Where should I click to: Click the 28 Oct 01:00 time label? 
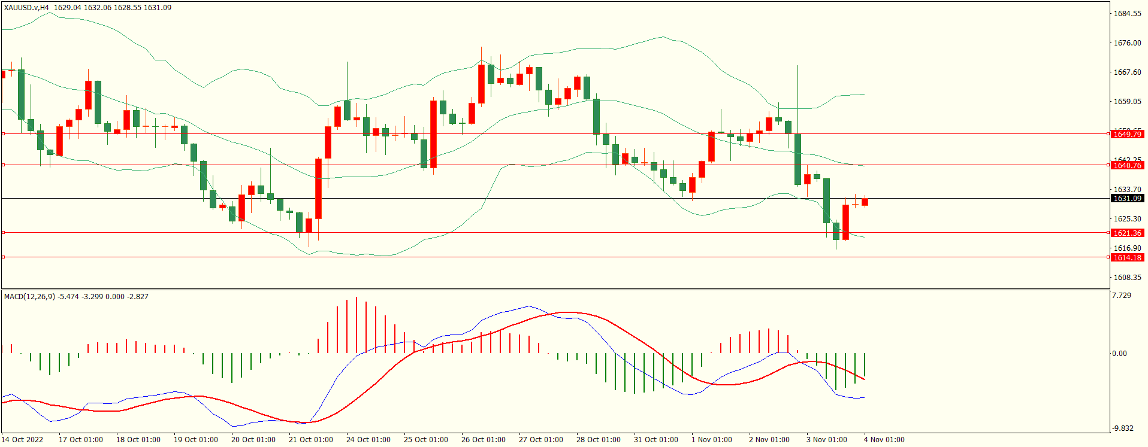(x=599, y=439)
